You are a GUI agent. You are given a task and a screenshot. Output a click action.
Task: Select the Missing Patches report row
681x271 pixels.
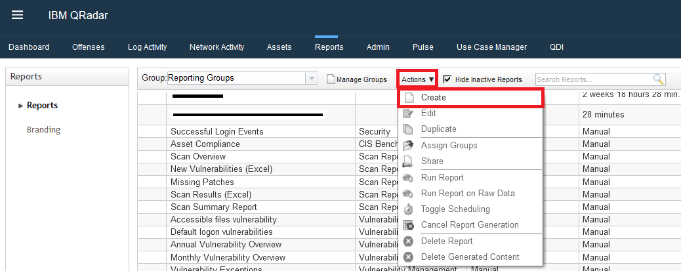pos(202,182)
